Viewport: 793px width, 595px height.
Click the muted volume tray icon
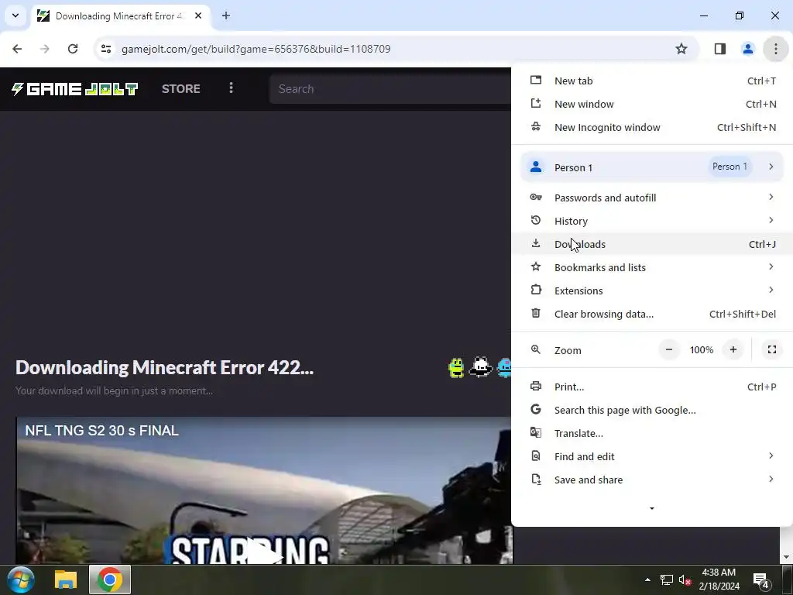[x=685, y=580]
